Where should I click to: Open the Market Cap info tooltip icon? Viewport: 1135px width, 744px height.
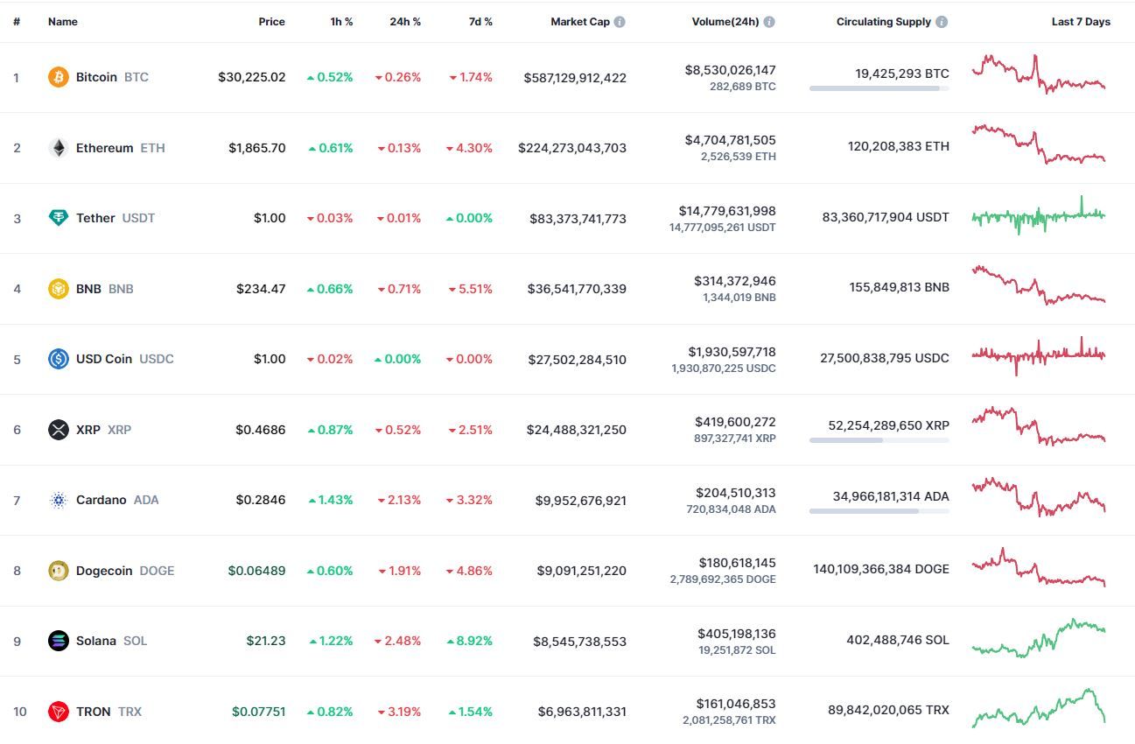[x=620, y=22]
